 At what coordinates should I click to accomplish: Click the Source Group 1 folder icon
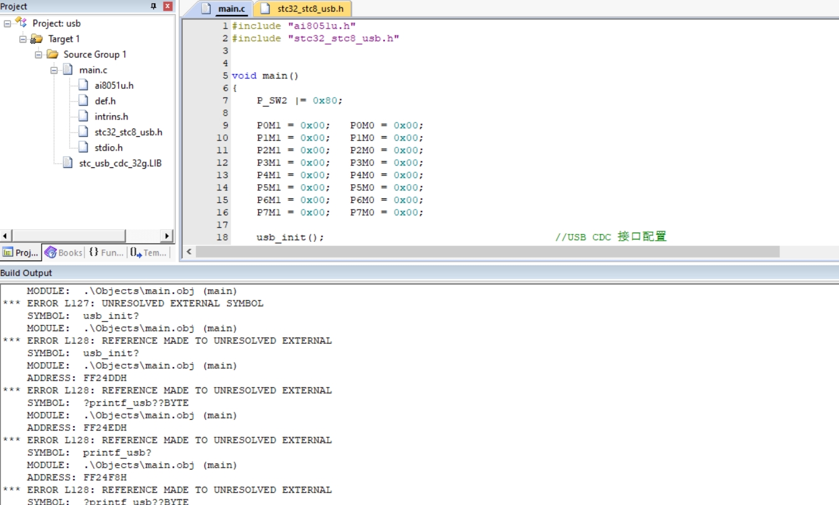52,54
